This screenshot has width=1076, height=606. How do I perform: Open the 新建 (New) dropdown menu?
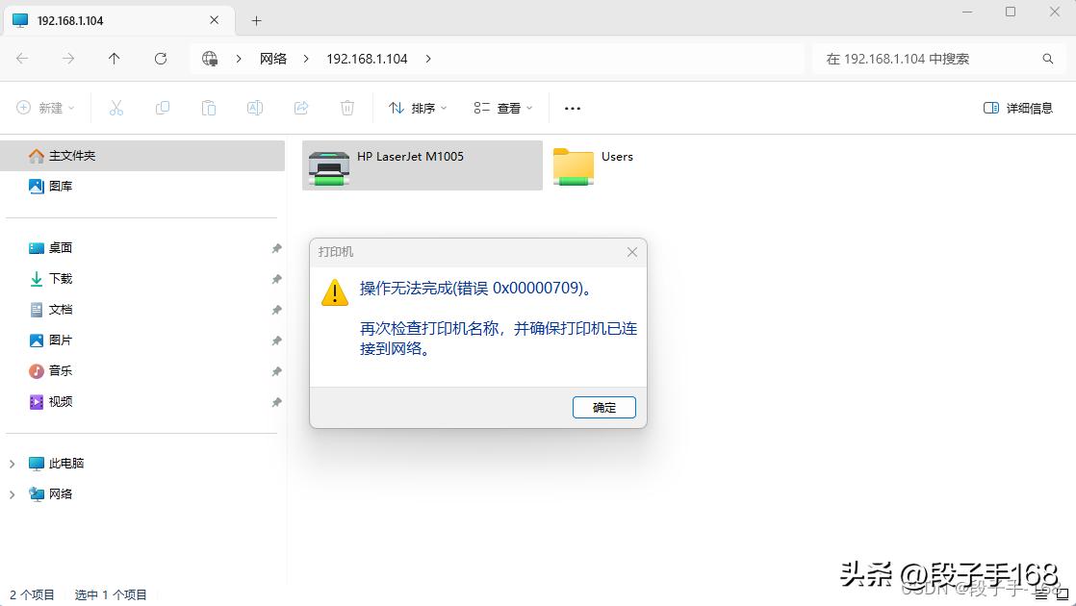click(x=45, y=108)
